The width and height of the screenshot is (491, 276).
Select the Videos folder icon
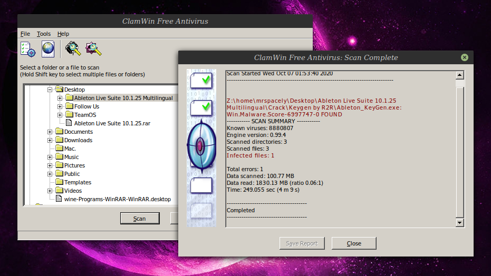[59, 190]
